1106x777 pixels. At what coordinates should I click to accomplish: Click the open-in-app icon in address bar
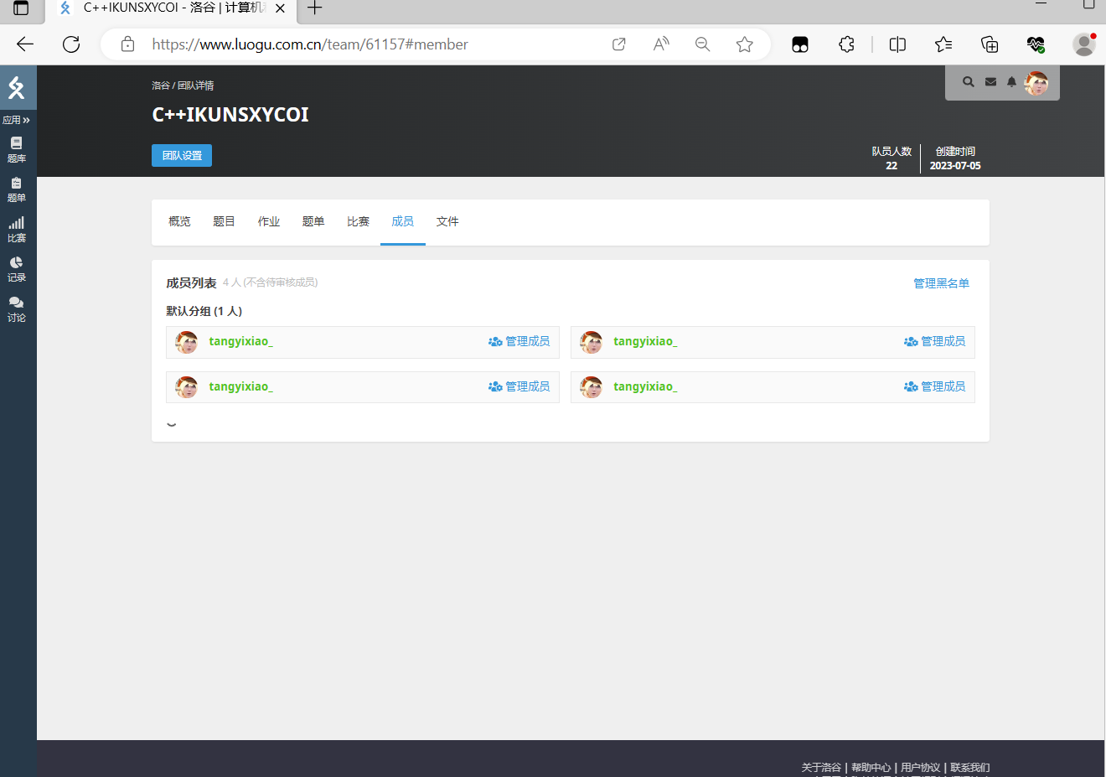click(619, 44)
